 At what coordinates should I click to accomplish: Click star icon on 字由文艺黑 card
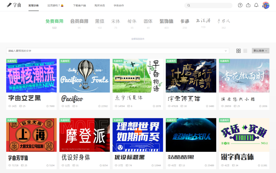click(x=47, y=106)
